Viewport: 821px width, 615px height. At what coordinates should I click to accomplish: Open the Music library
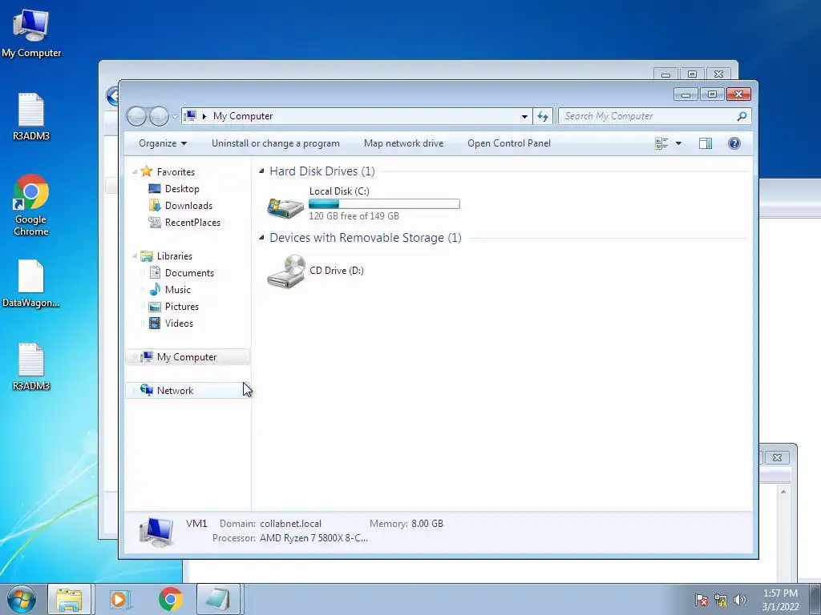click(177, 290)
